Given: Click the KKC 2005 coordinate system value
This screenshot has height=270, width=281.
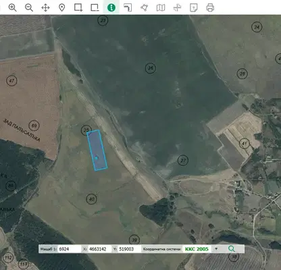Looking at the screenshot, I should pyautogui.click(x=197, y=249).
